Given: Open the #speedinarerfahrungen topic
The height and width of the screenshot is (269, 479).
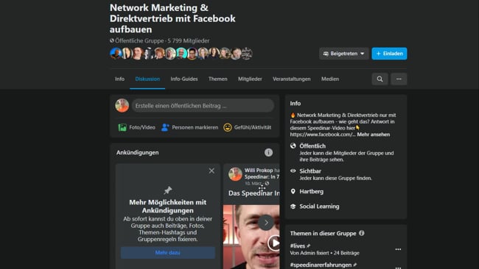Looking at the screenshot, I should 321,265.
